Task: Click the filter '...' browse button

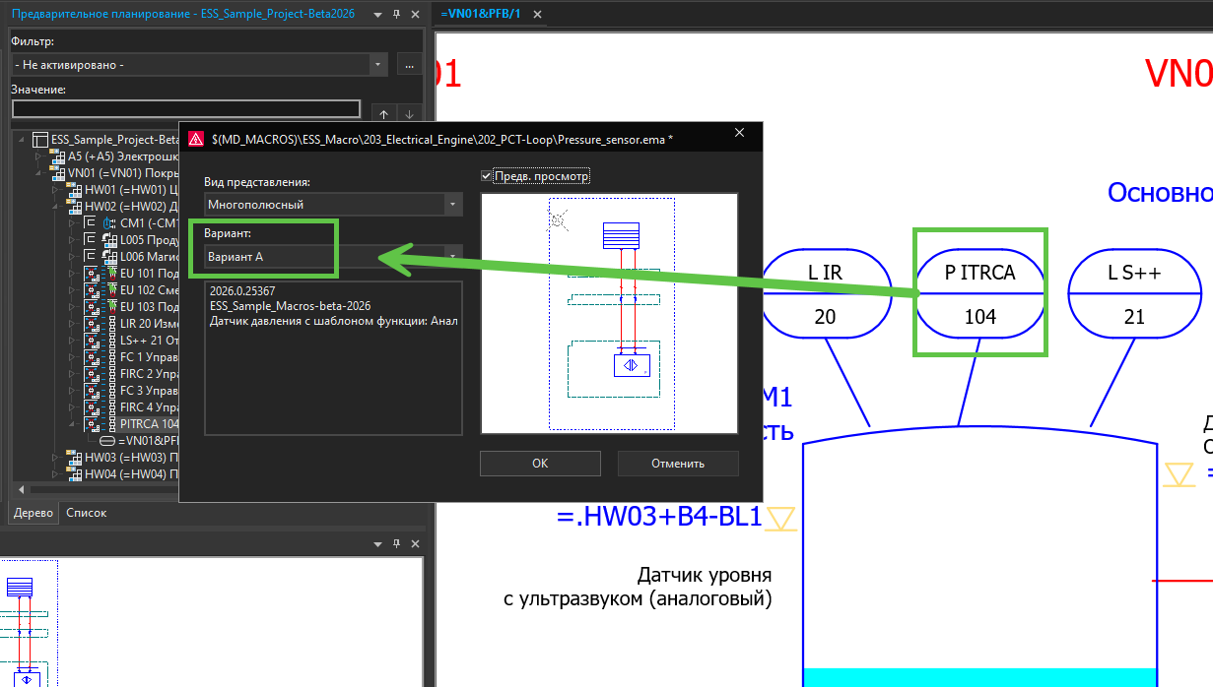Action: tap(409, 64)
